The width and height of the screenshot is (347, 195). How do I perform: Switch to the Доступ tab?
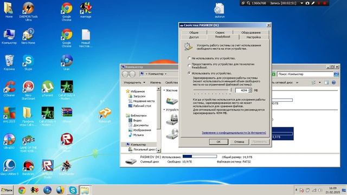point(194,37)
